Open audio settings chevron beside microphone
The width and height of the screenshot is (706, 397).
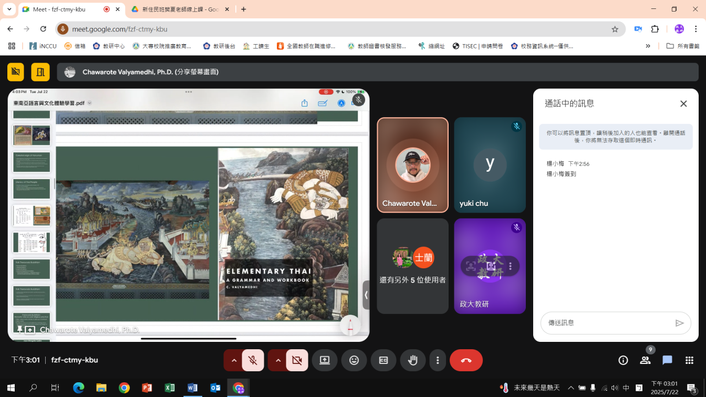(234, 360)
